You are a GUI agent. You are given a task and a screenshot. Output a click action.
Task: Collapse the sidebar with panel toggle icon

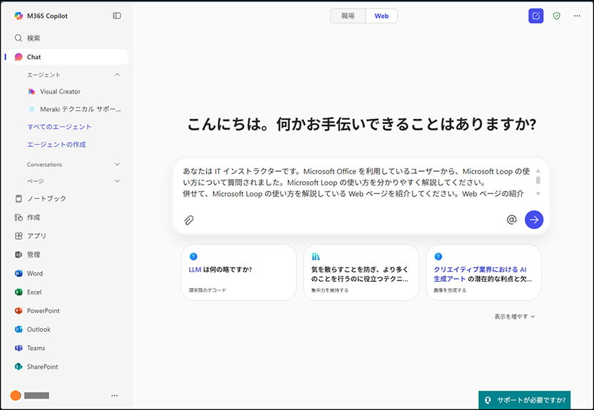click(x=116, y=16)
